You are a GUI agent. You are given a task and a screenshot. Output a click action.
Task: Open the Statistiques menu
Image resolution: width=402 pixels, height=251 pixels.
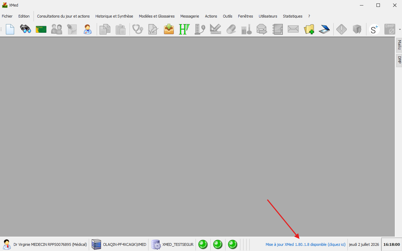[293, 16]
